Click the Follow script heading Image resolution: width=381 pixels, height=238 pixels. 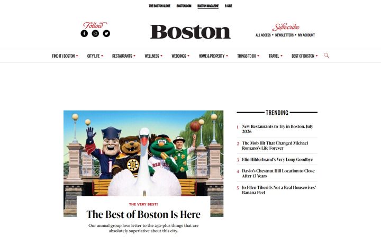tap(95, 25)
